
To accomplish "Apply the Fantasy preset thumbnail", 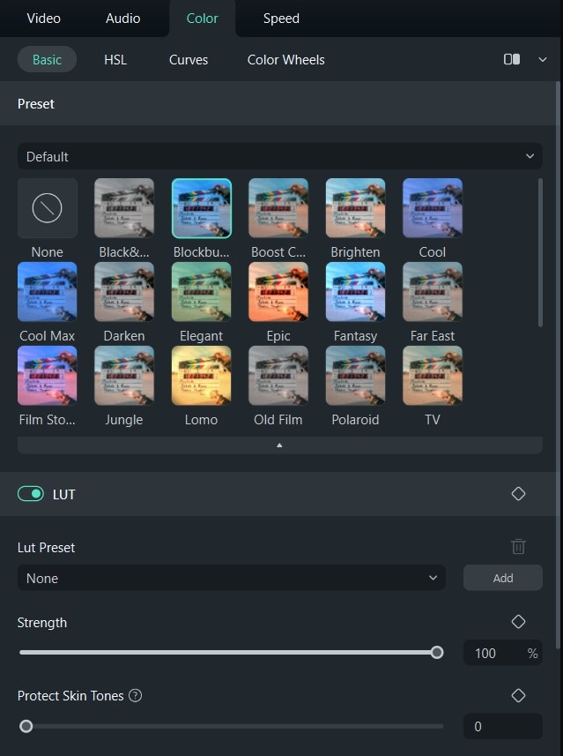I will tap(355, 292).
